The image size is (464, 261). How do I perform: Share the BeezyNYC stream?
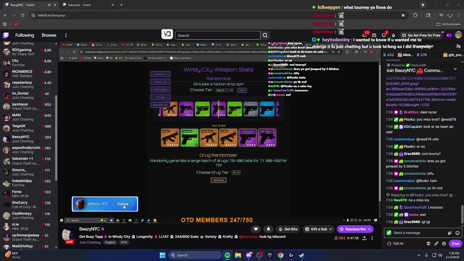[x=364, y=238]
